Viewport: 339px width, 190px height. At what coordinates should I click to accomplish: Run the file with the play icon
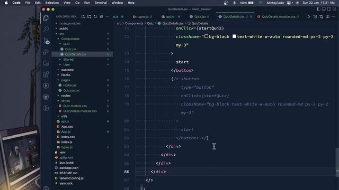click(x=309, y=16)
